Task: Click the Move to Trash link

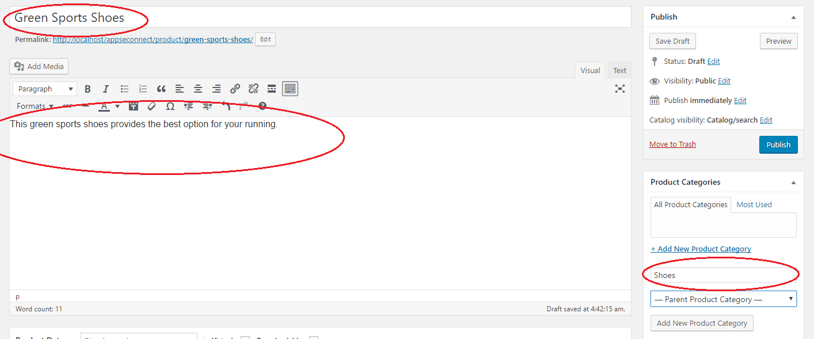Action: (672, 144)
